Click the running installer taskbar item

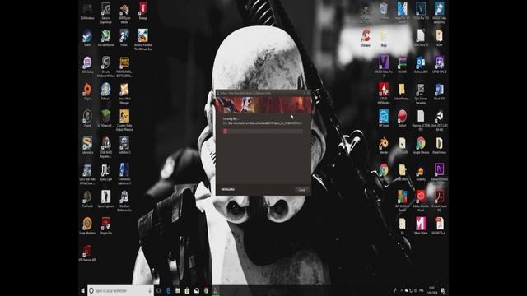(216, 290)
